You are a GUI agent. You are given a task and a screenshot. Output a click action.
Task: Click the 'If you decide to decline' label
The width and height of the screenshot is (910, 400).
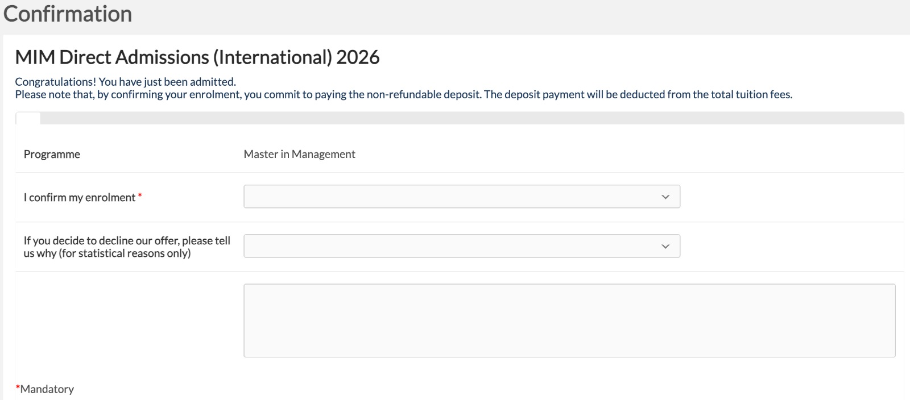pos(127,241)
